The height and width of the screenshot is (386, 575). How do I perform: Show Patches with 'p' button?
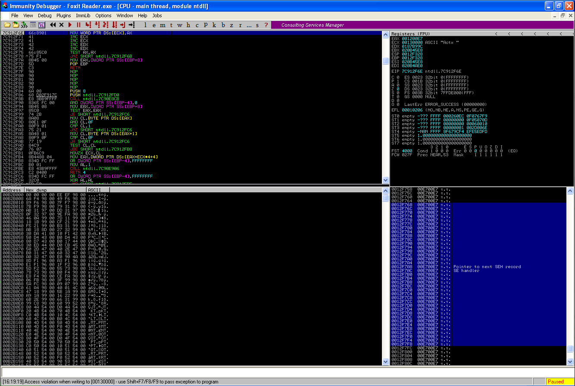click(206, 25)
